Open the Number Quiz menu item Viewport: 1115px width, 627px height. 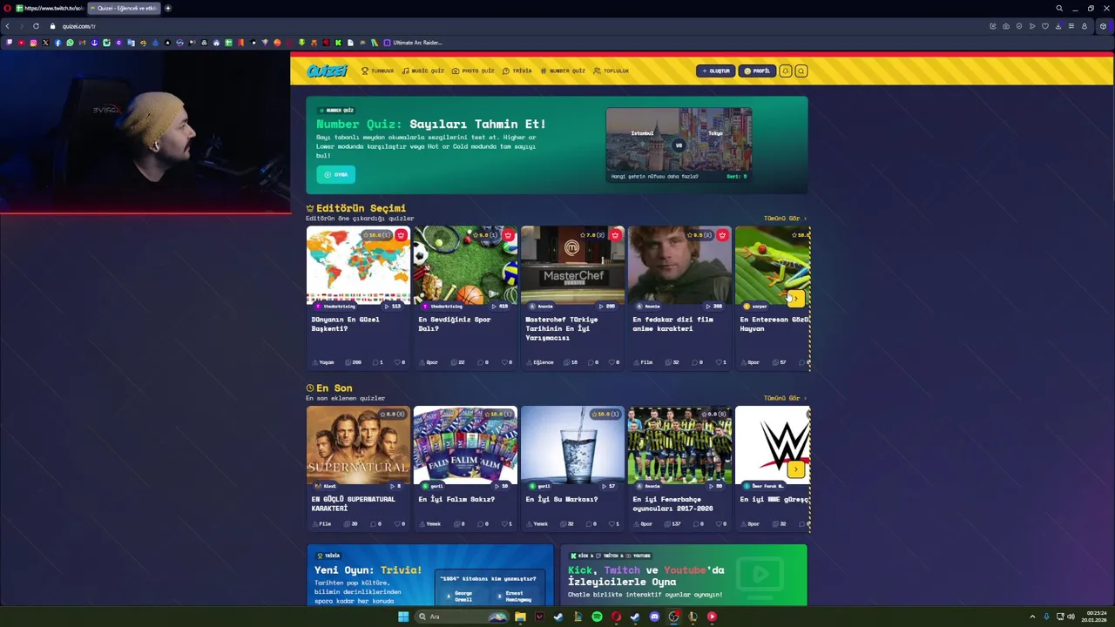[563, 71]
